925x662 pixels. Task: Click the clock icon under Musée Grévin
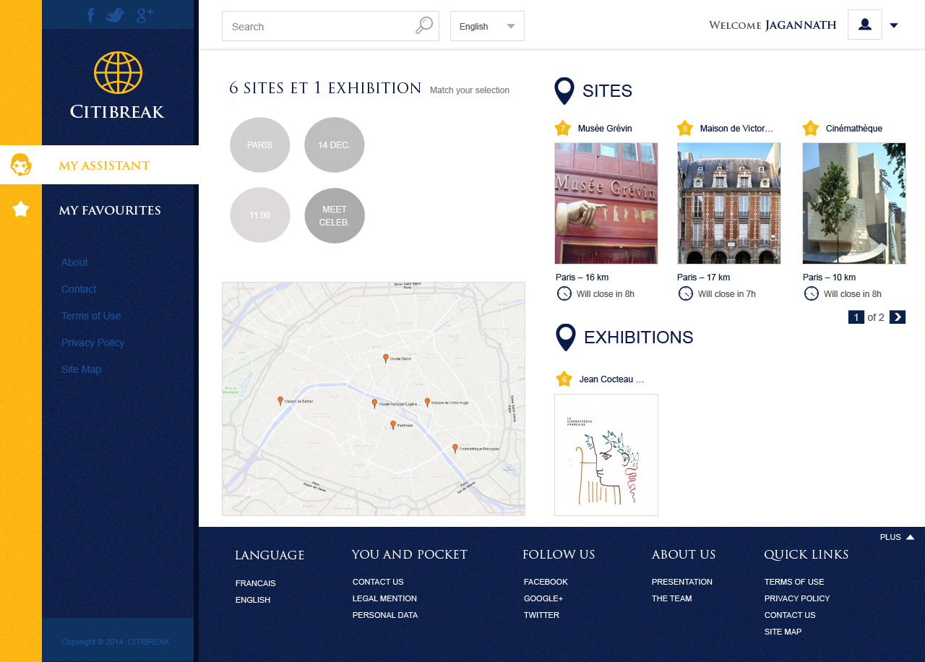564,293
